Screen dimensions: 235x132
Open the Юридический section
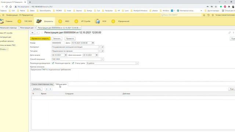point(120,21)
